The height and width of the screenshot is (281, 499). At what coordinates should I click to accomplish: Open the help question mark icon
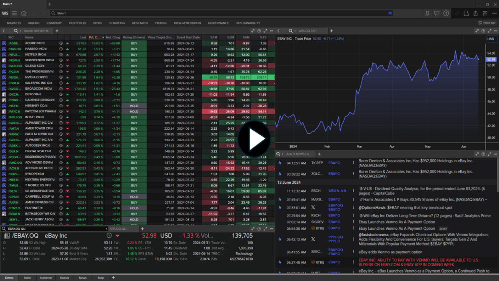[446, 13]
